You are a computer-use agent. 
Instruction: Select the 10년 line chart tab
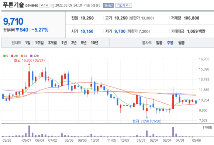[x=94, y=43]
